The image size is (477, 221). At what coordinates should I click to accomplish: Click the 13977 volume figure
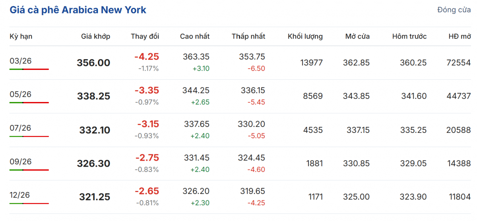click(311, 63)
